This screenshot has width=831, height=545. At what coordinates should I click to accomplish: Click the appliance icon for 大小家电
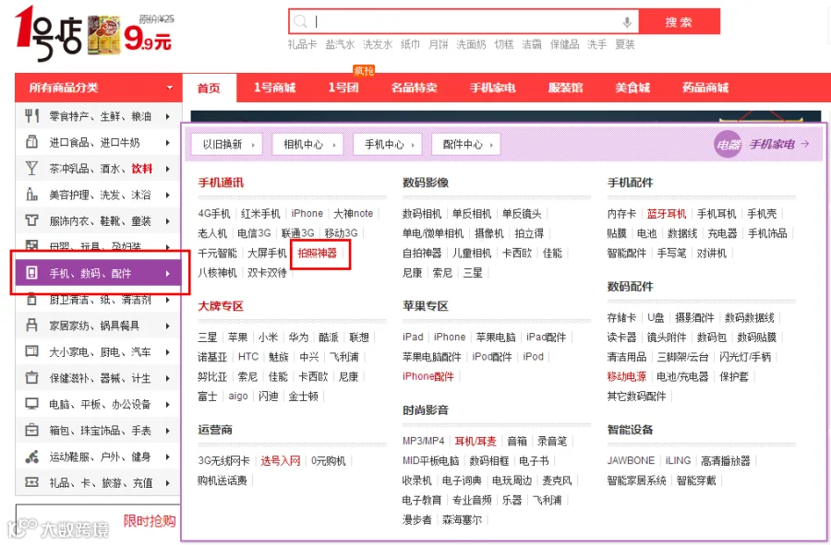(31, 351)
